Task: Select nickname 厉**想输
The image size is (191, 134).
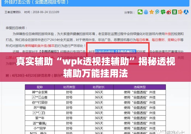Action: [40, 108]
